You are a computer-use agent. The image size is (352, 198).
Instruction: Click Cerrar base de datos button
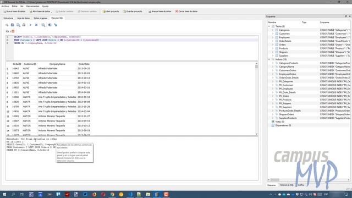[x=186, y=11]
